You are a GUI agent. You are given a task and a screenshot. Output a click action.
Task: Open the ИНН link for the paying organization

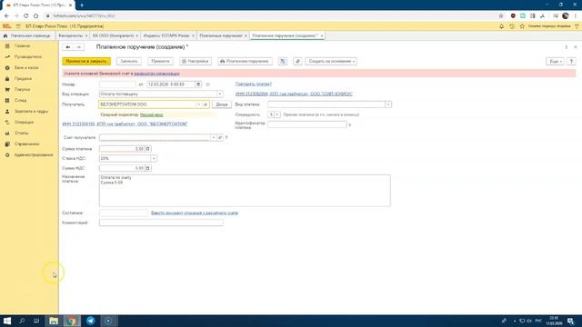click(294, 94)
